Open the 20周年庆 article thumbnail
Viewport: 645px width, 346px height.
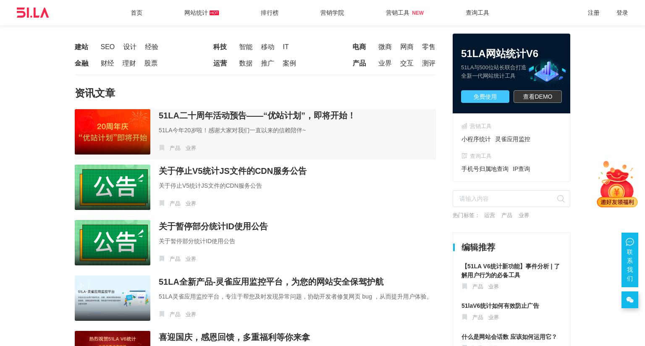[113, 132]
